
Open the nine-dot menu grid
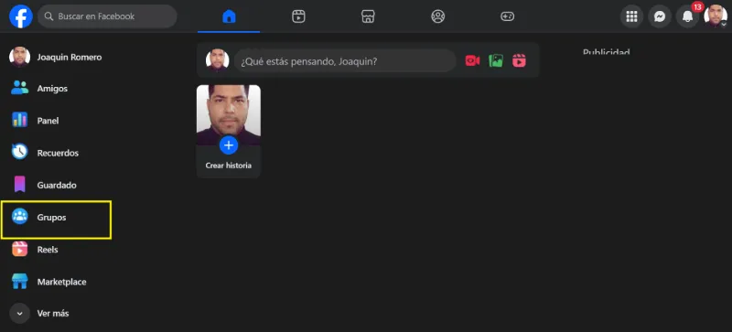[x=631, y=16]
